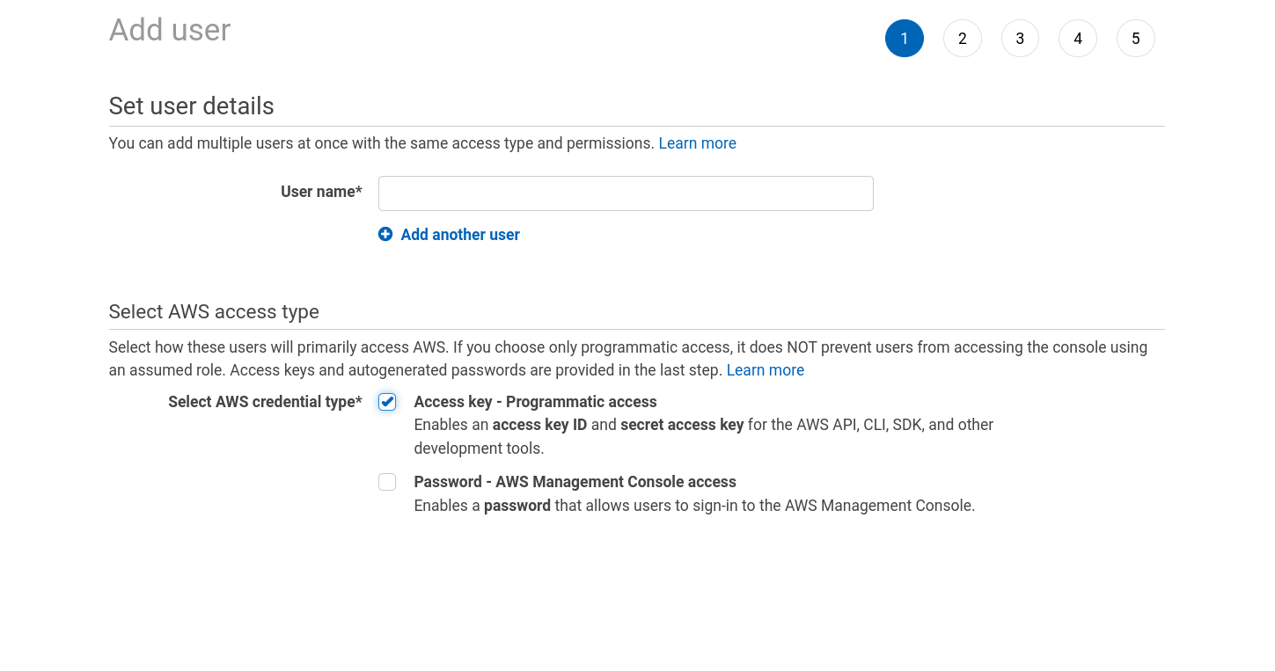Click the "User name" field label

pos(321,191)
